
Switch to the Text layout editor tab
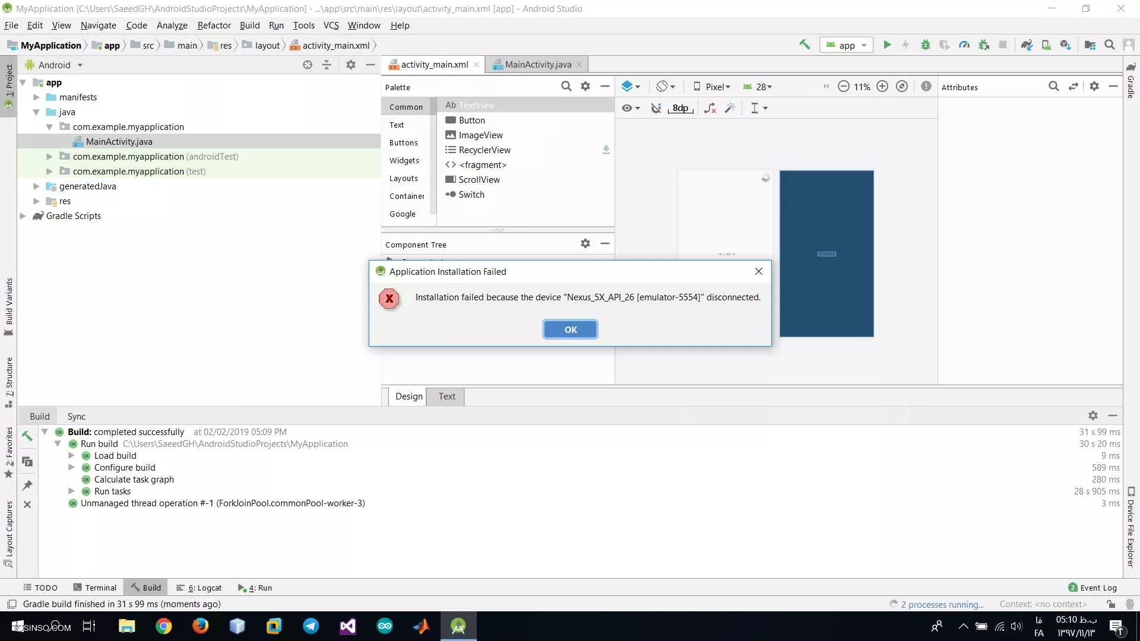(x=446, y=396)
